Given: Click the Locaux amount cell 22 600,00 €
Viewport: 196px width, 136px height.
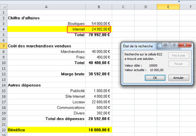Looking at the screenshot, I should click(x=99, y=102).
